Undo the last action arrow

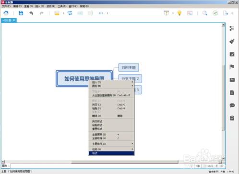[x=31, y=13]
